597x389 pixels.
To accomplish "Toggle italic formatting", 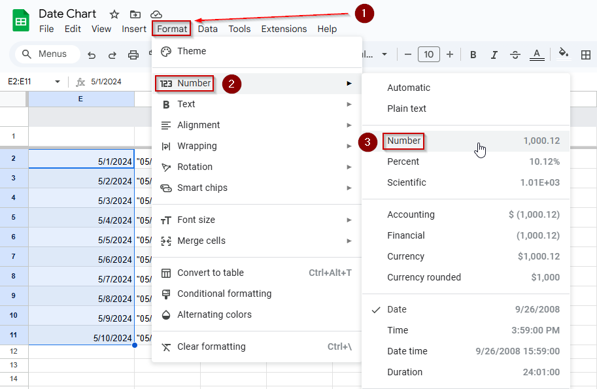I will 494,55.
